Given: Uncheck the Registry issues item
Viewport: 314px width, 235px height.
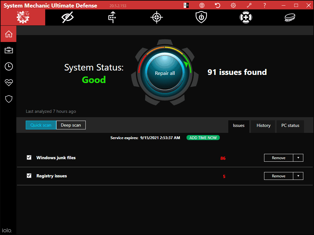Looking at the screenshot, I should [29, 176].
